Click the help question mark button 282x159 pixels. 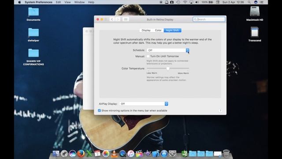tap(220, 111)
